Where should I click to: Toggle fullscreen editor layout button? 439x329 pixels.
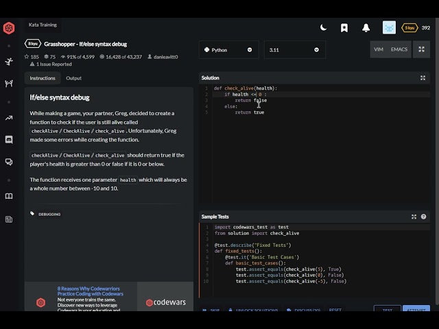(x=421, y=49)
